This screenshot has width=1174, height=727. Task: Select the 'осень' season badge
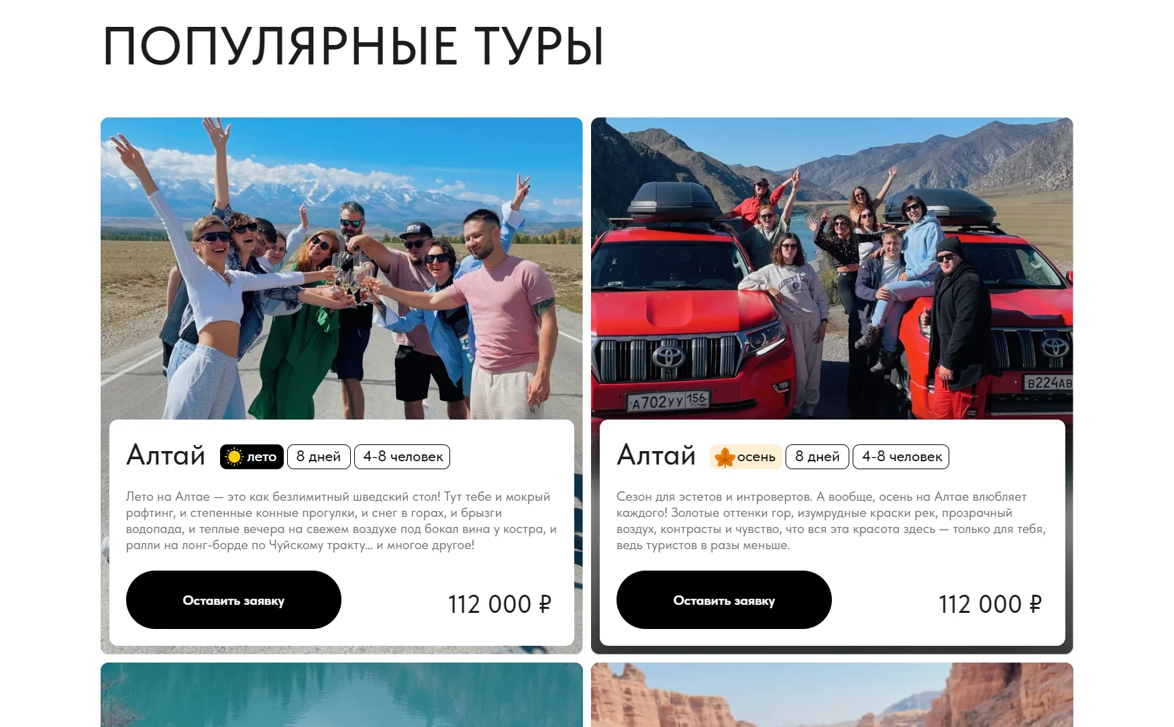(x=746, y=456)
